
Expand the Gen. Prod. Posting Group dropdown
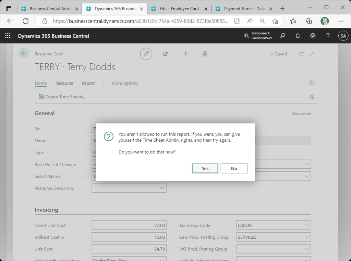306,237
